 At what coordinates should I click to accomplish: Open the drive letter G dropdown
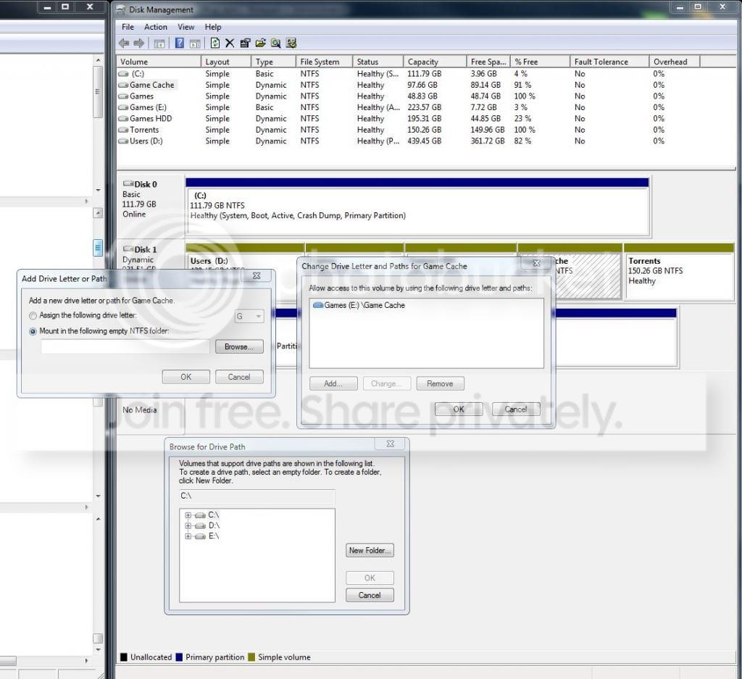click(249, 316)
